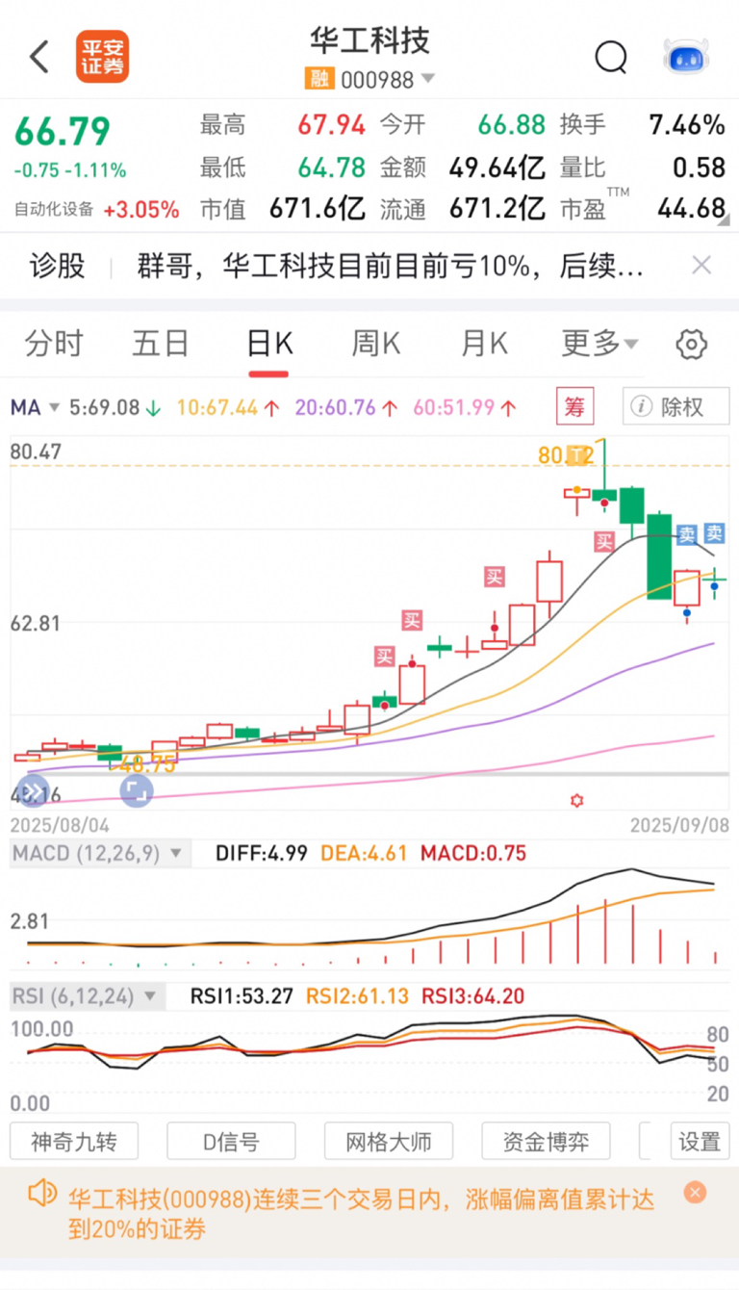Select the 周K tab
739x1290 pixels.
[x=375, y=343]
